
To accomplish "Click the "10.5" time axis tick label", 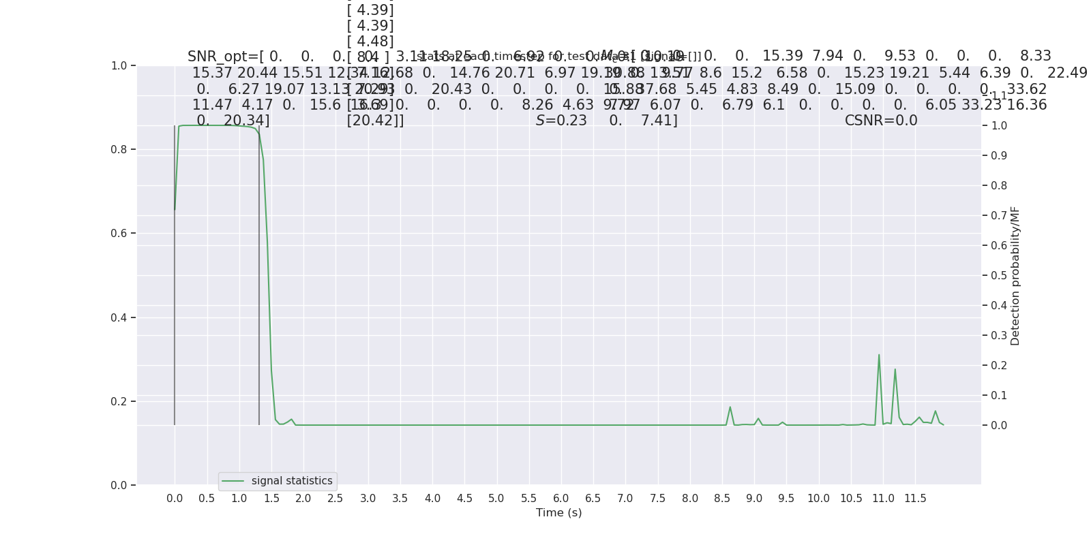I will click(x=851, y=499).
